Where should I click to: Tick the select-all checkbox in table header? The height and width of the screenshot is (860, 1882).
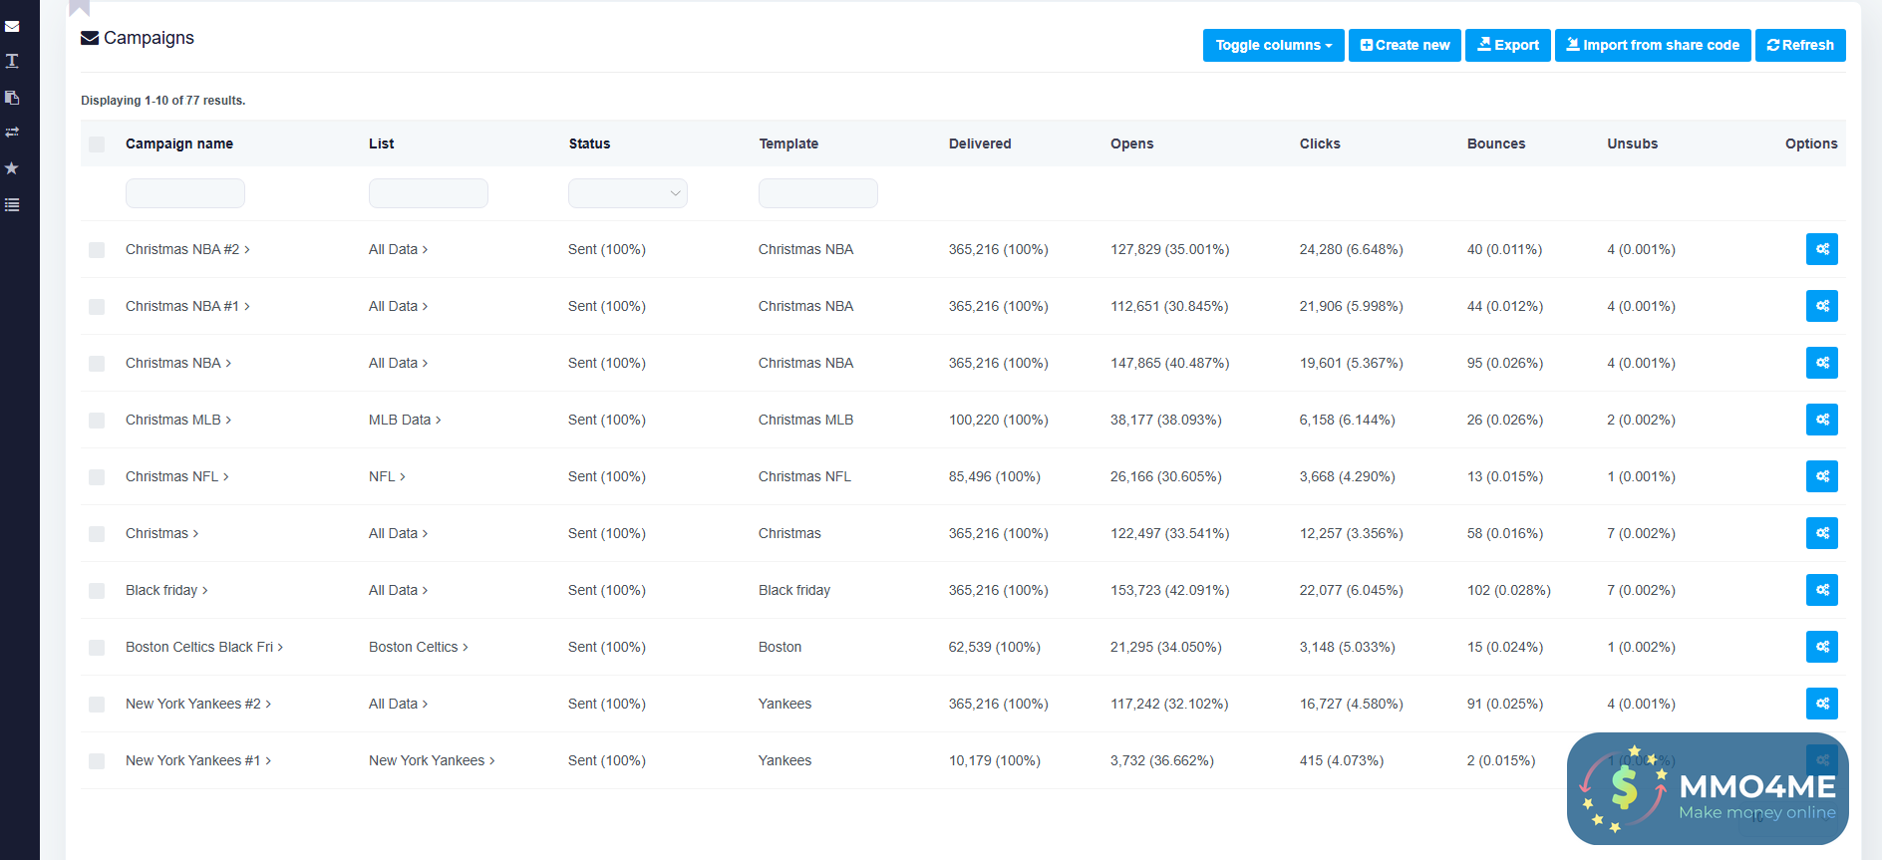click(x=97, y=144)
